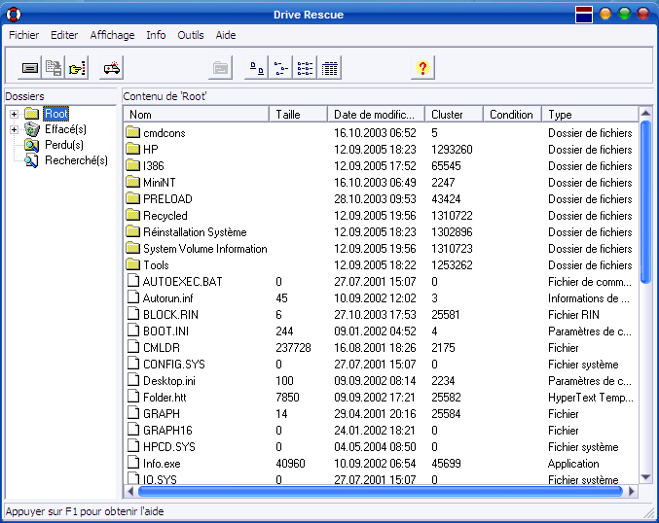Select the Desktop.ini file
The width and height of the screenshot is (659, 523).
point(382,381)
